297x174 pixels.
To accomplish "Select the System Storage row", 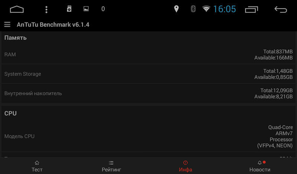I will click(148, 74).
